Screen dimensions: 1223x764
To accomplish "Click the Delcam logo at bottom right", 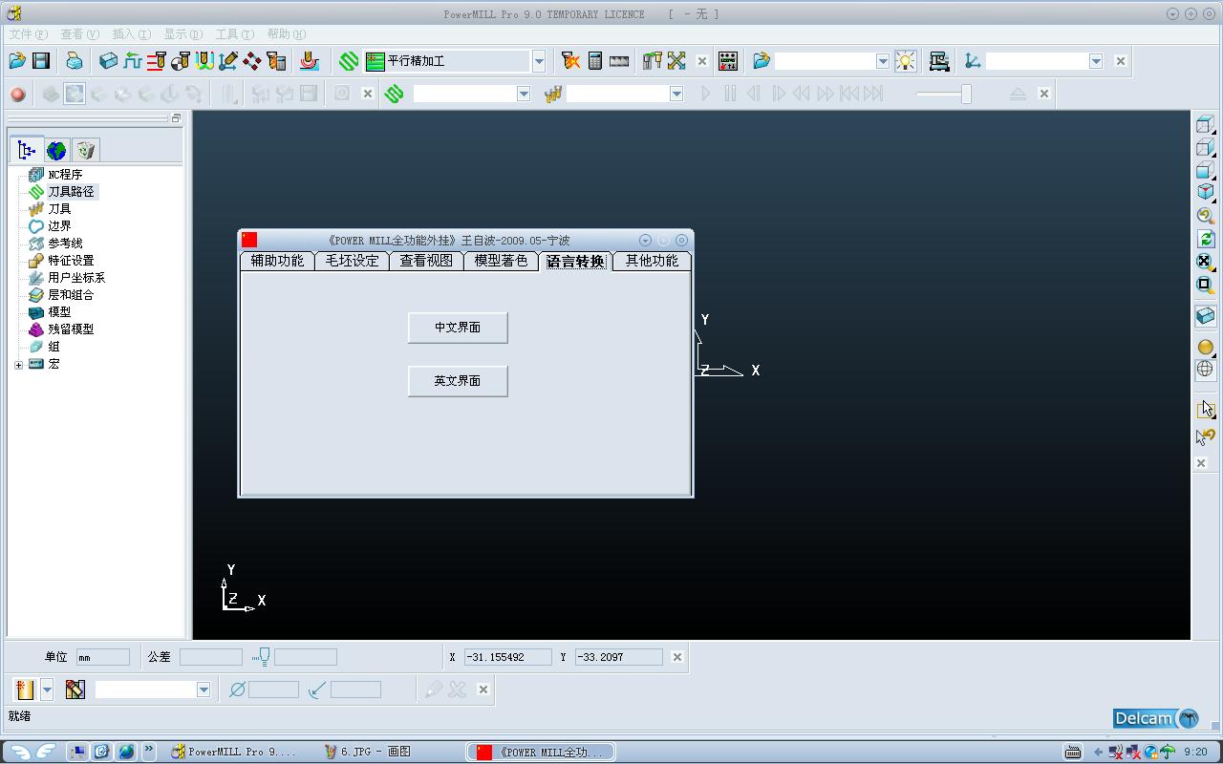I will (1156, 718).
